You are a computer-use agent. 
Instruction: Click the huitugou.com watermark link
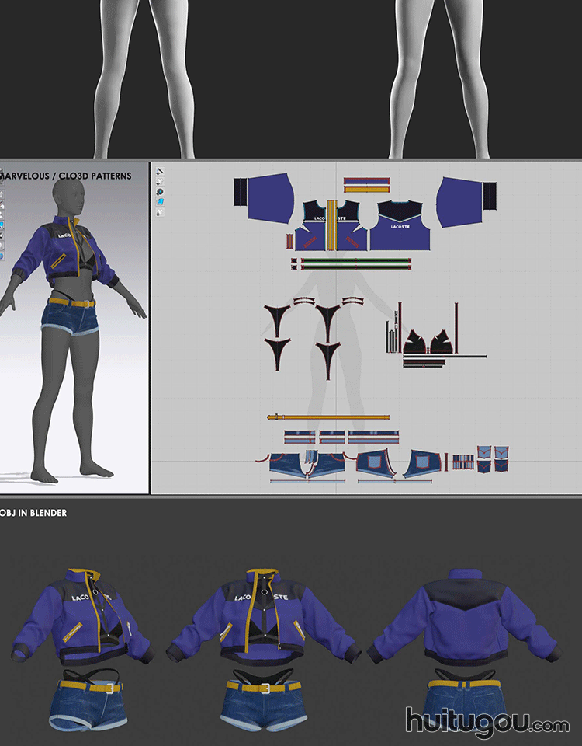pos(487,720)
